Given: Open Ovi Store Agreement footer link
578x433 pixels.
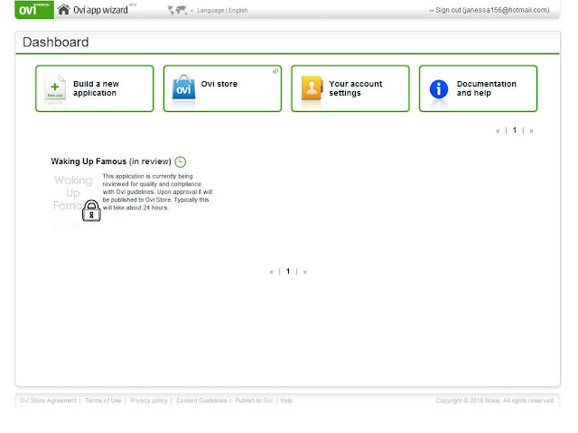Looking at the screenshot, I should click(x=48, y=401).
